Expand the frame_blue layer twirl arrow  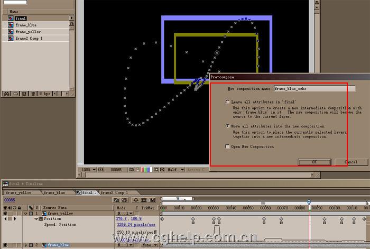click(x=25, y=245)
